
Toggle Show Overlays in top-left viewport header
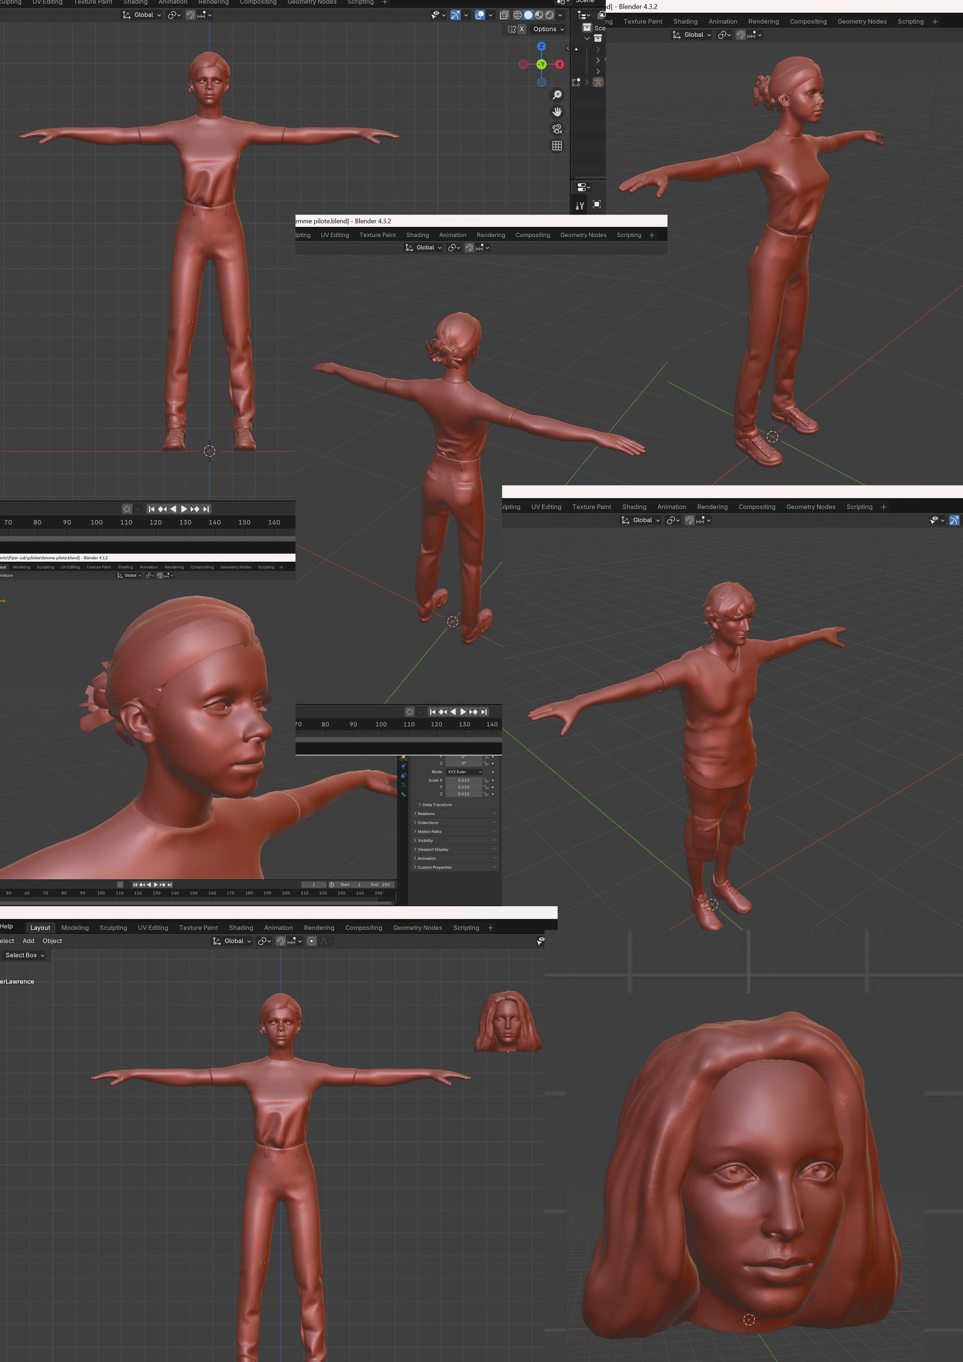click(x=480, y=15)
